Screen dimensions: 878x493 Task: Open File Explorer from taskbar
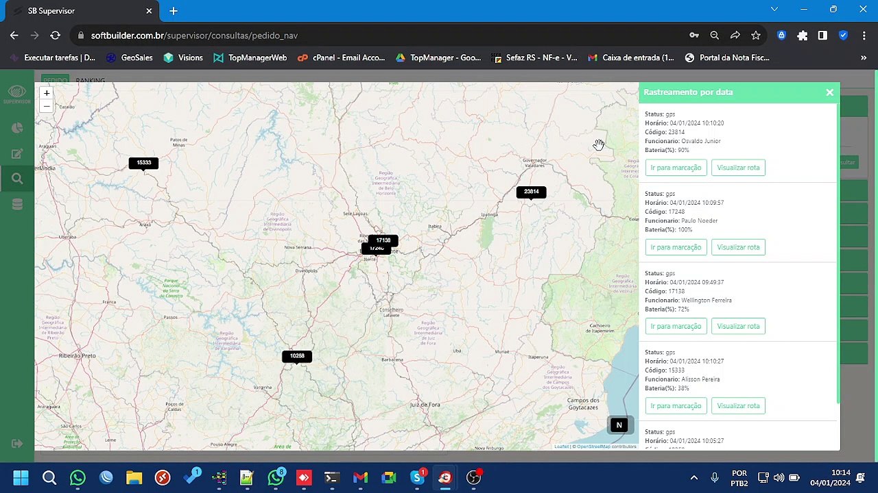134,477
